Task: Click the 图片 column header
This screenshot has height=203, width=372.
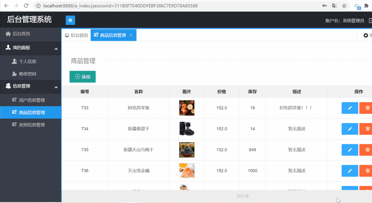Action: (x=187, y=92)
